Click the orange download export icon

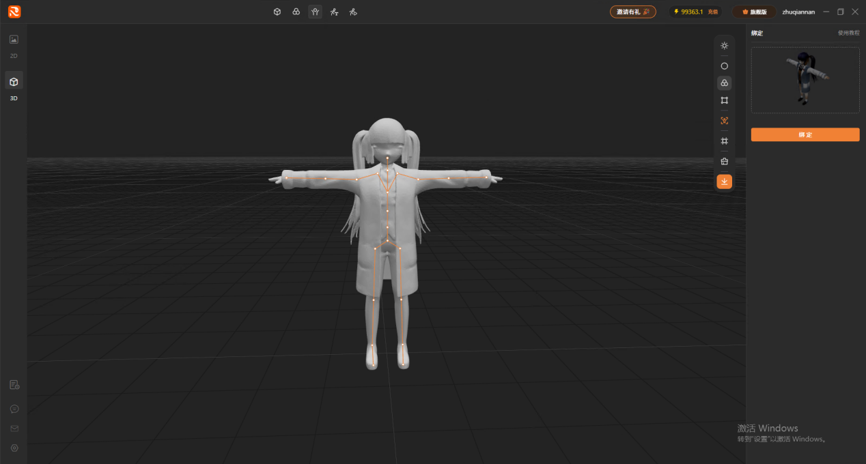[724, 182]
